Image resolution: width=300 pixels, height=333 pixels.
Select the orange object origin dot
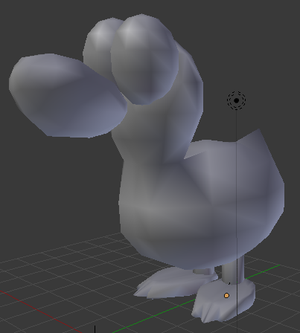(x=226, y=295)
